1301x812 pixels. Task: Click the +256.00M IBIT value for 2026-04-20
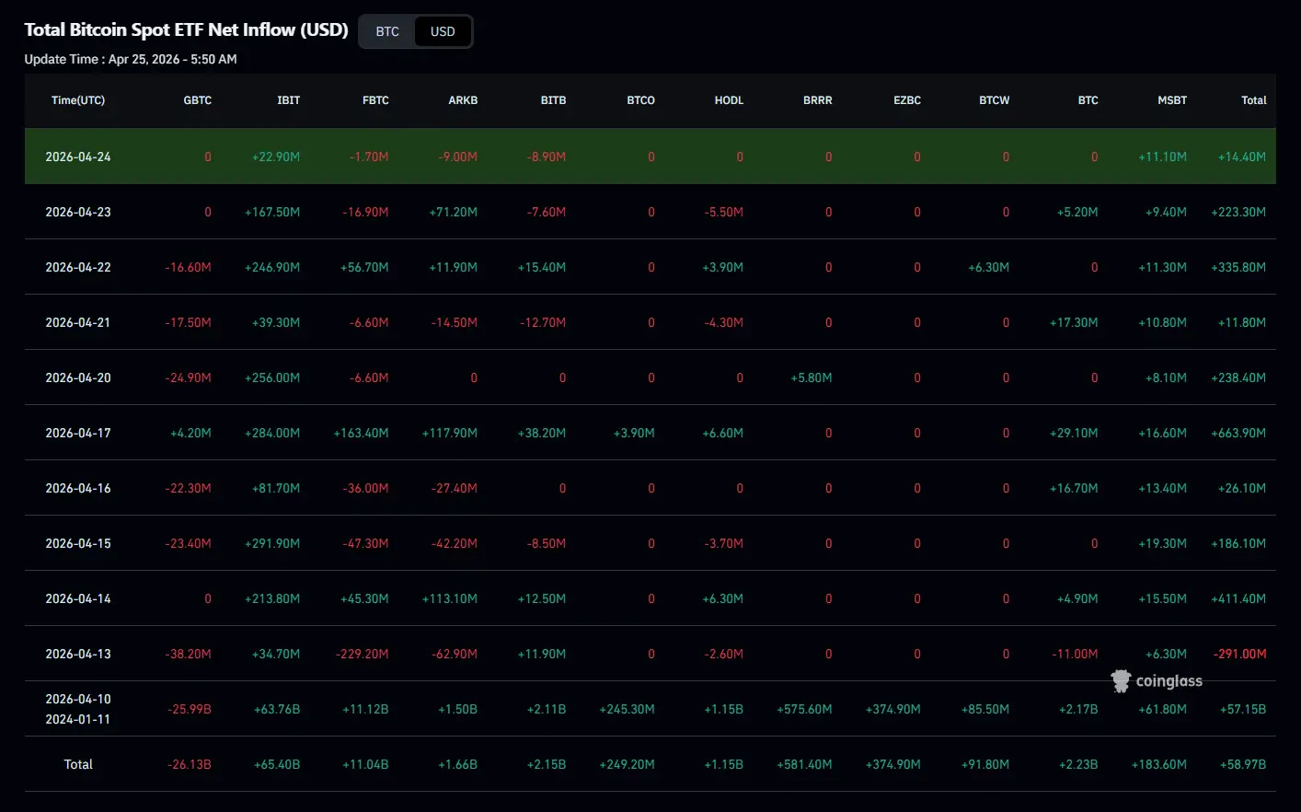coord(272,377)
